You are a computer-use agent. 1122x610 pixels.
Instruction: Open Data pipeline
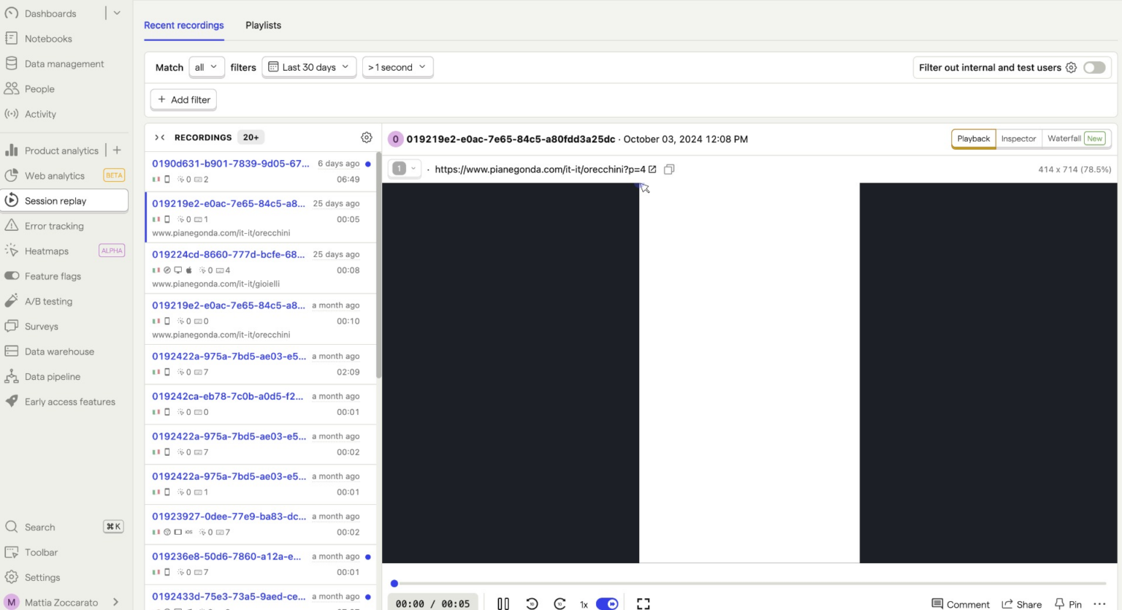point(53,377)
